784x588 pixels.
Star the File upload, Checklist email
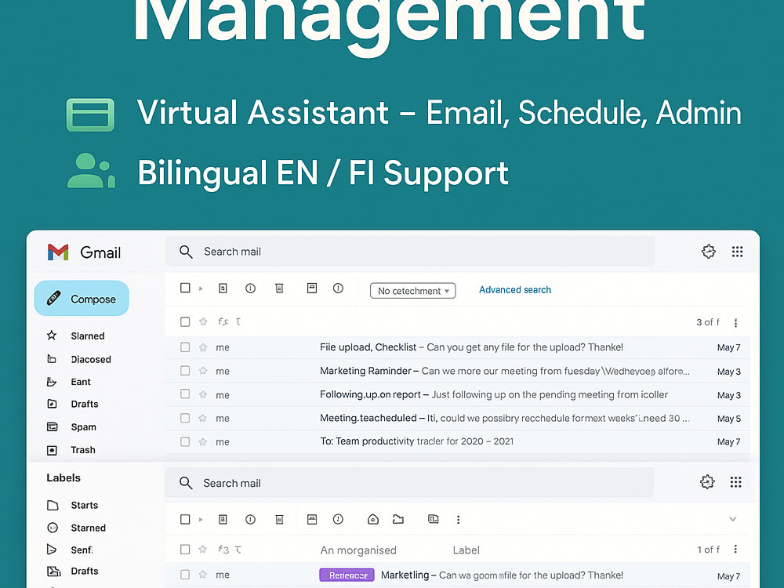(203, 347)
